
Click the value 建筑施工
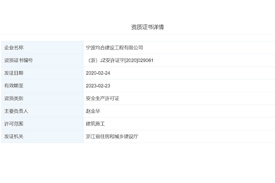[95, 124]
